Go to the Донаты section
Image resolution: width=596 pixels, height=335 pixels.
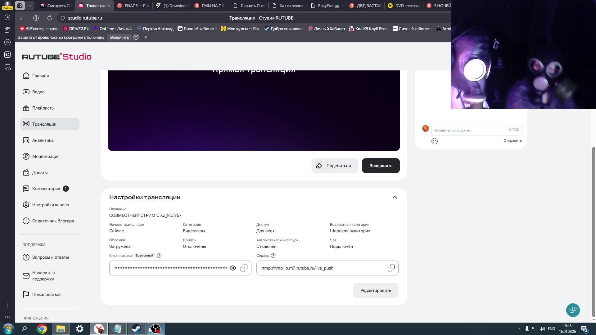40,172
